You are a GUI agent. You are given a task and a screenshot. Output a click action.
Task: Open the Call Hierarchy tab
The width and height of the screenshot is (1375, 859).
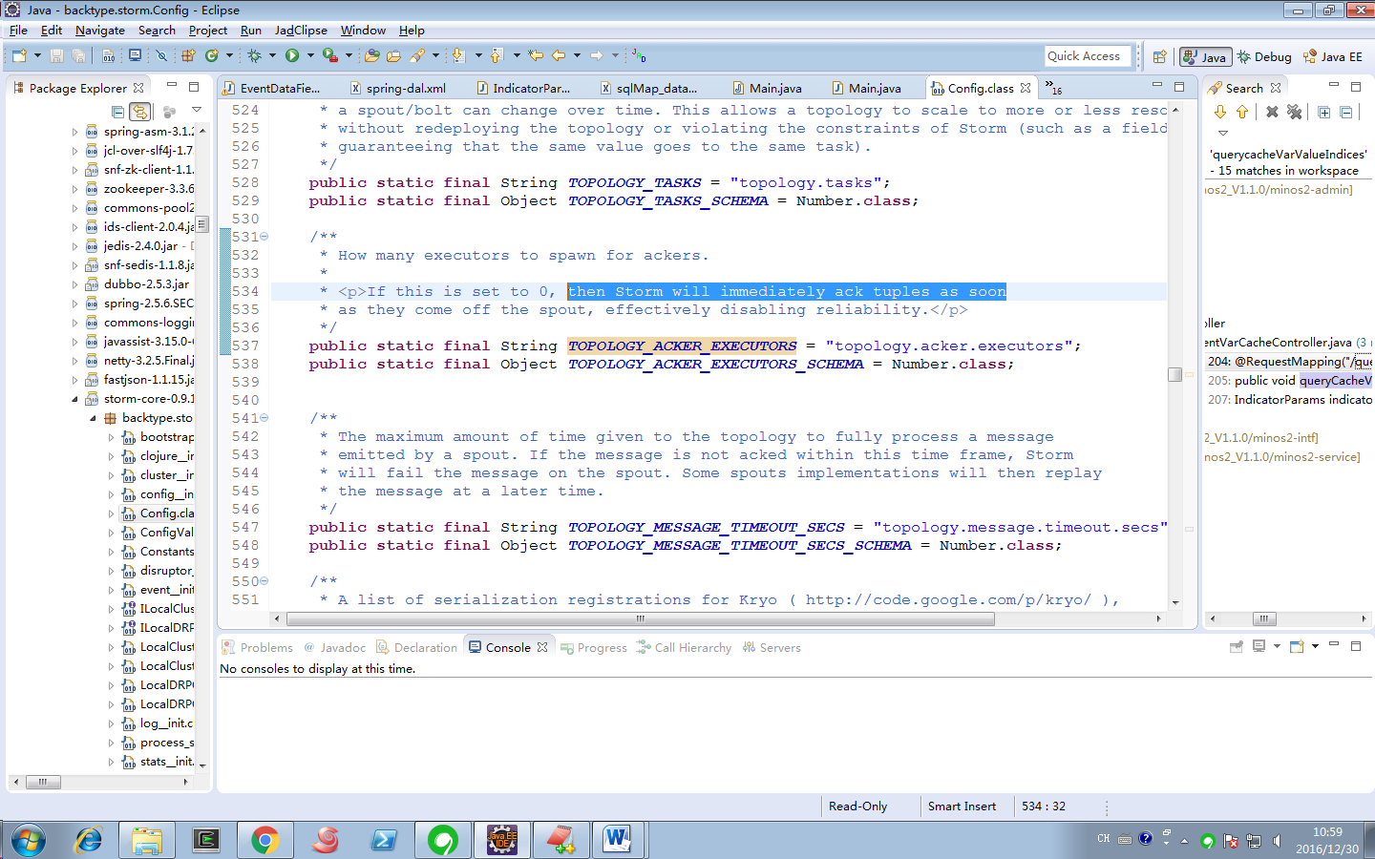[x=684, y=647]
